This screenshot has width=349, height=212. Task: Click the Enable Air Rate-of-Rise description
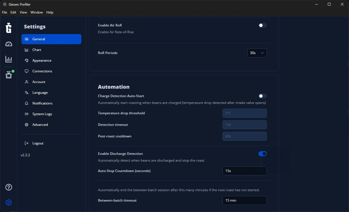click(116, 32)
